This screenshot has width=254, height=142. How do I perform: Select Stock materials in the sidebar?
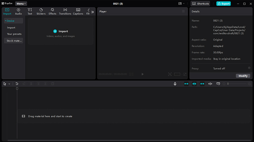point(14,41)
